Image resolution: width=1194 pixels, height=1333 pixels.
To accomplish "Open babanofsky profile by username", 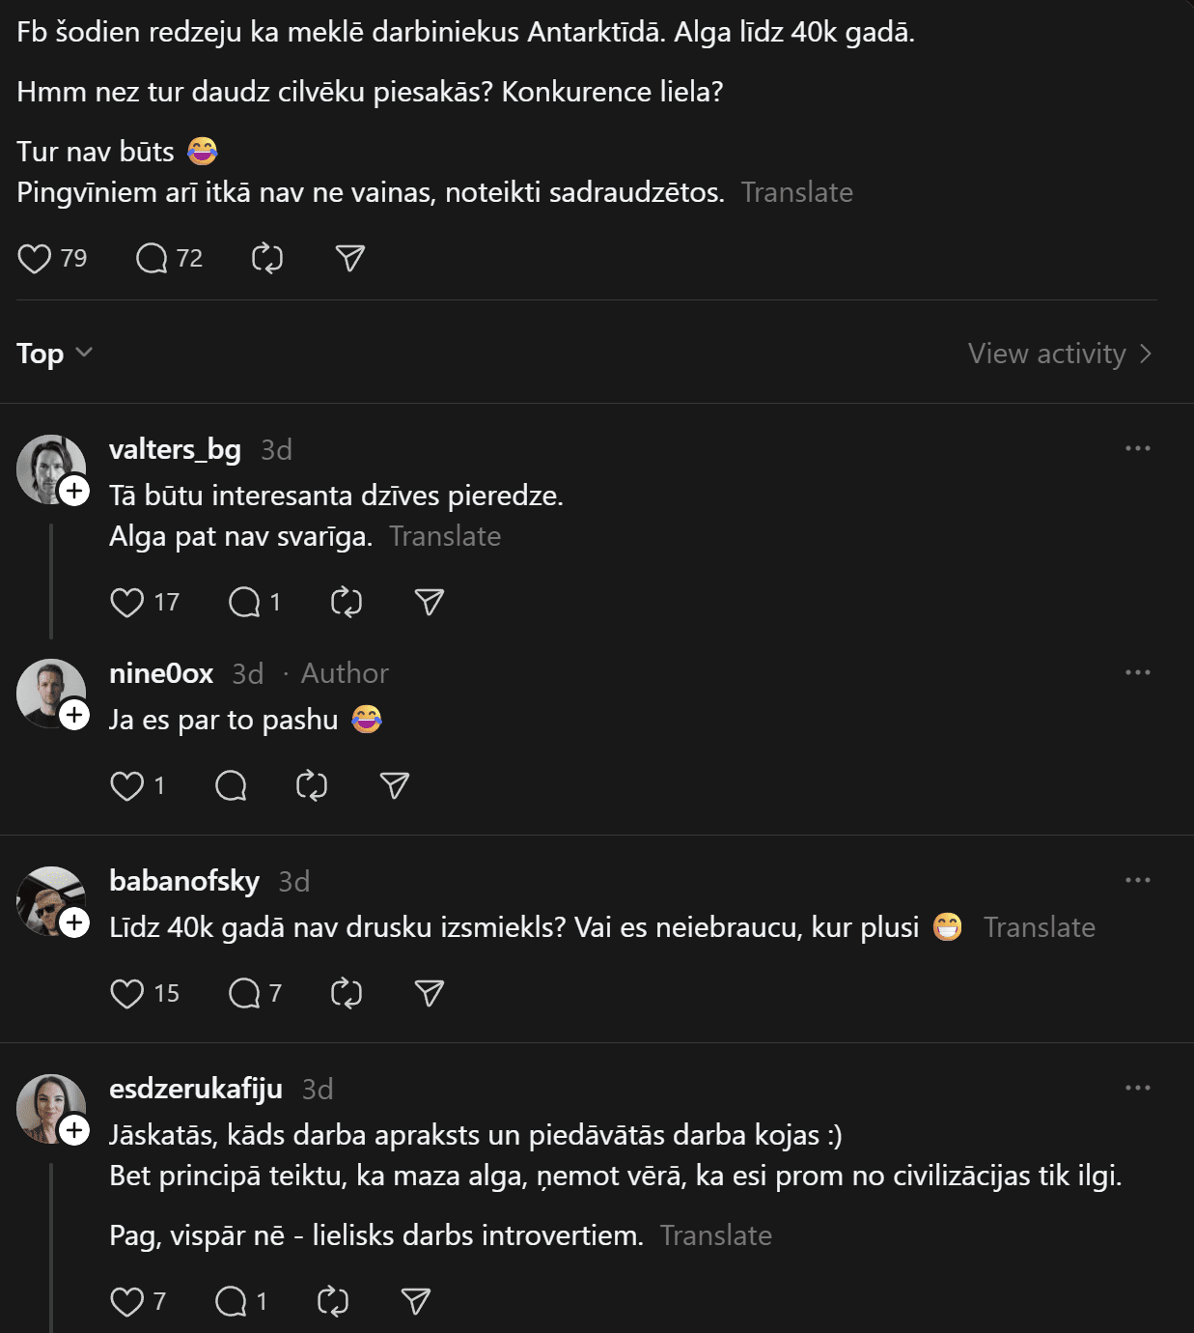I will tap(184, 881).
